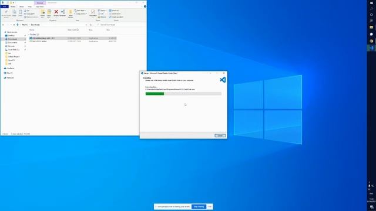Click Select none in the ribbon
Screen dimensions: 376x211
click(115, 14)
